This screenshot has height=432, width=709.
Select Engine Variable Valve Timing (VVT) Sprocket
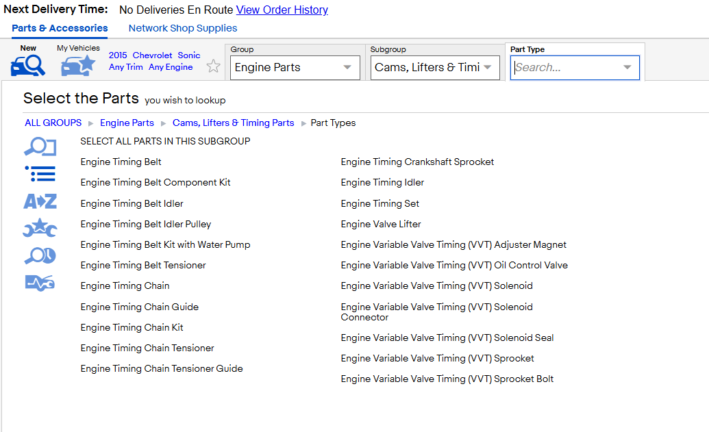437,358
